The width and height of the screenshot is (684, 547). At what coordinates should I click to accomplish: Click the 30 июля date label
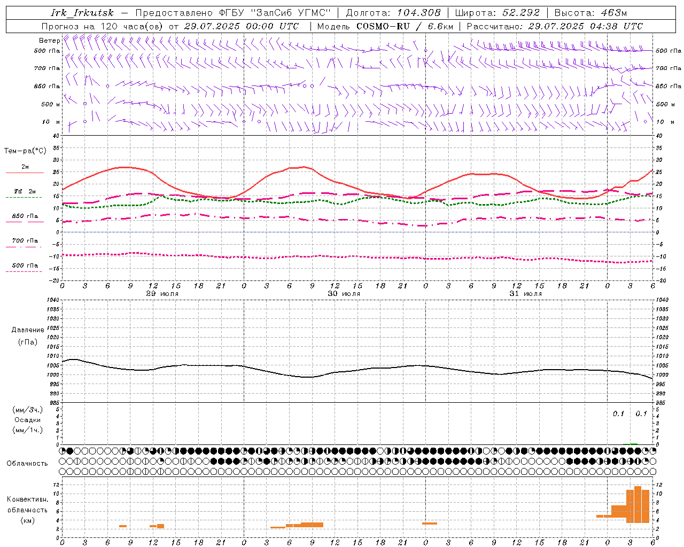point(344,294)
